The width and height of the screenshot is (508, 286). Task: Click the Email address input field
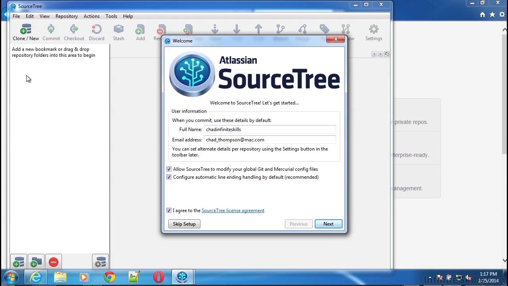point(270,140)
